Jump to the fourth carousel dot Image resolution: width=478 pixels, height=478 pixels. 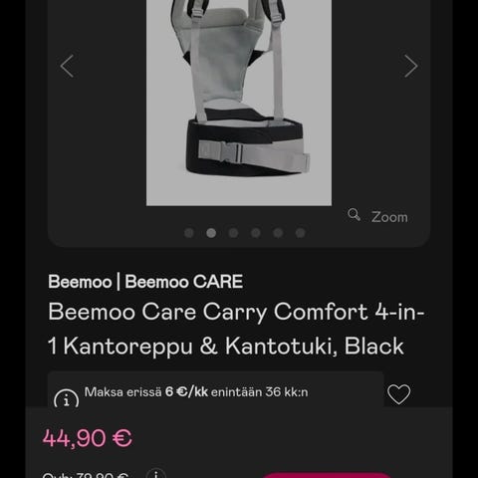(256, 233)
